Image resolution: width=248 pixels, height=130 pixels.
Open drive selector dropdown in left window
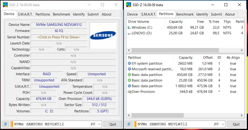pyautogui.click(x=99, y=124)
